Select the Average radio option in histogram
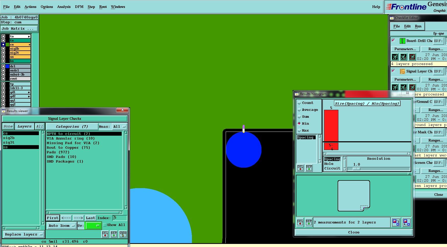This screenshot has width=447, height=247. point(299,110)
